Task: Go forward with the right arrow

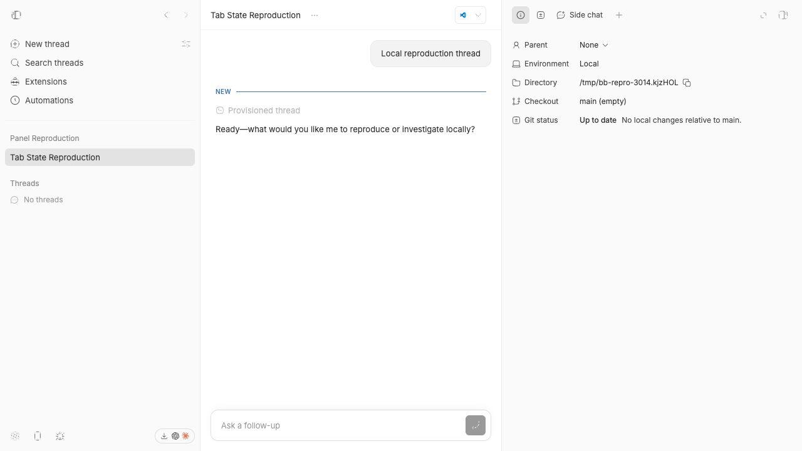Action: click(186, 15)
